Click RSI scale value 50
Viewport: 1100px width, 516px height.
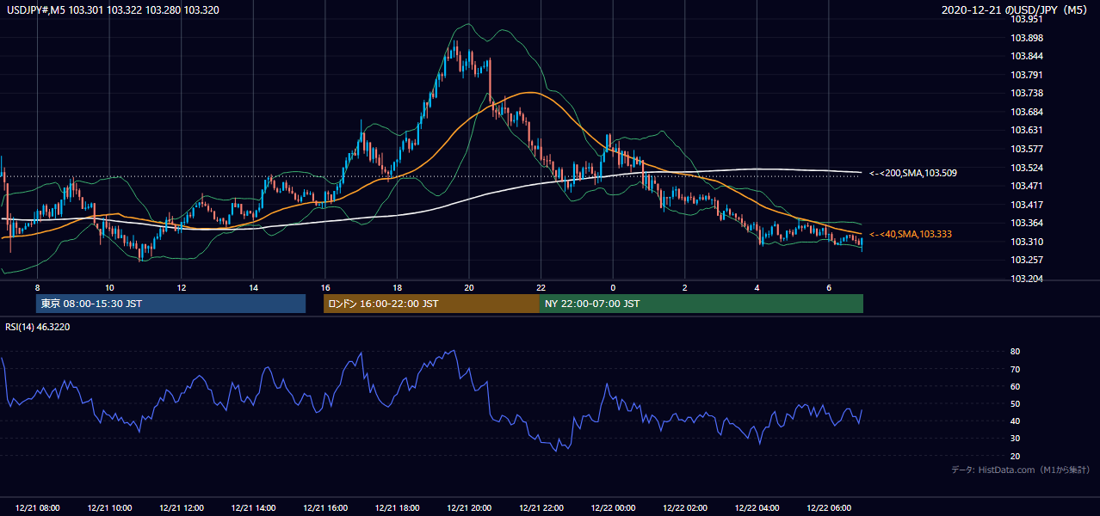tap(1016, 403)
